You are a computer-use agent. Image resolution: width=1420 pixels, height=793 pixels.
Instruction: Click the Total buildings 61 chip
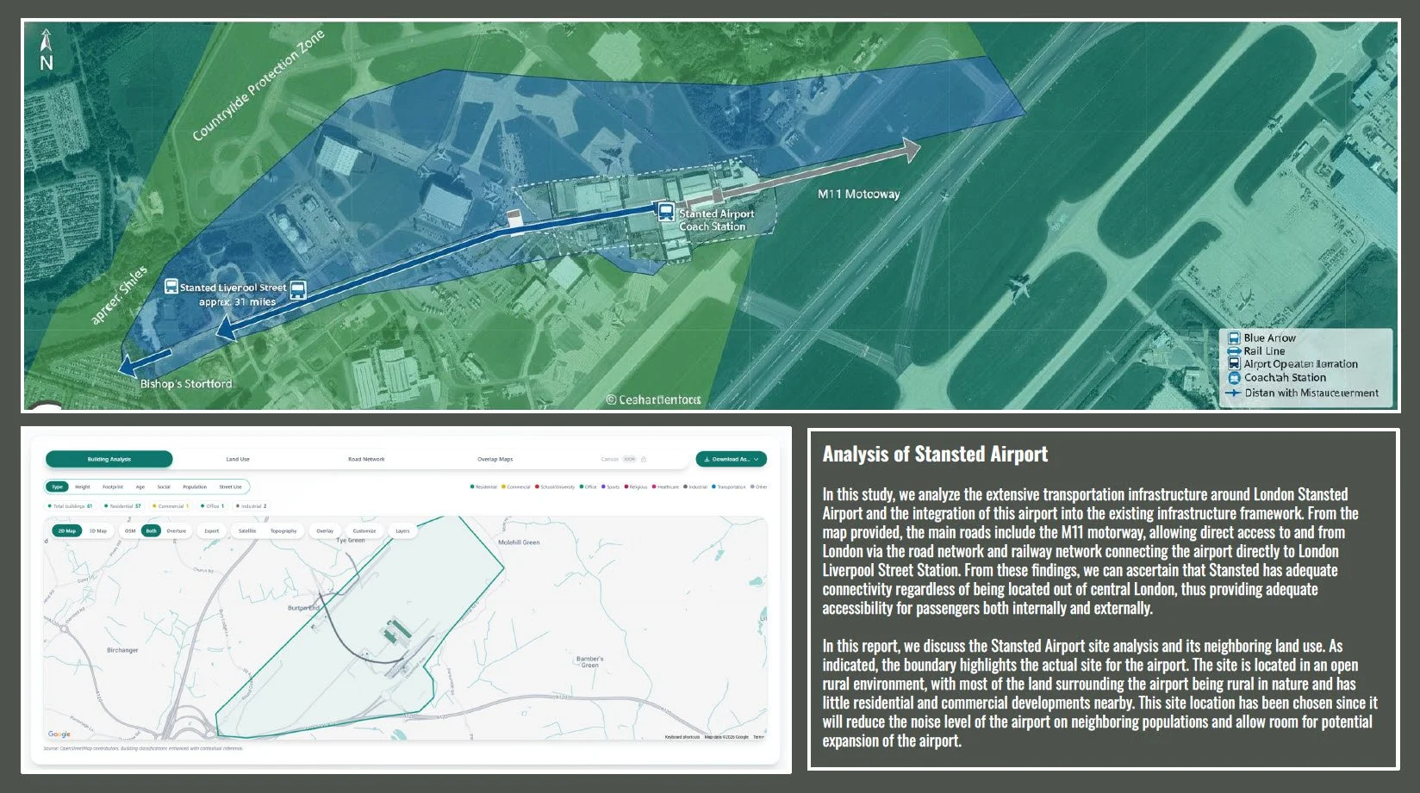point(70,506)
